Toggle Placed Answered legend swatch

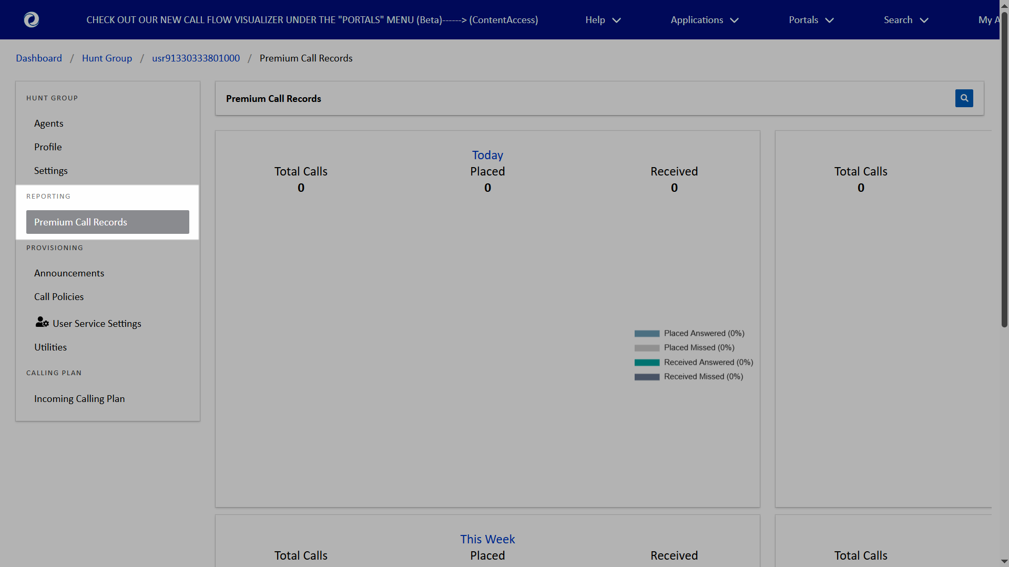[647, 334]
